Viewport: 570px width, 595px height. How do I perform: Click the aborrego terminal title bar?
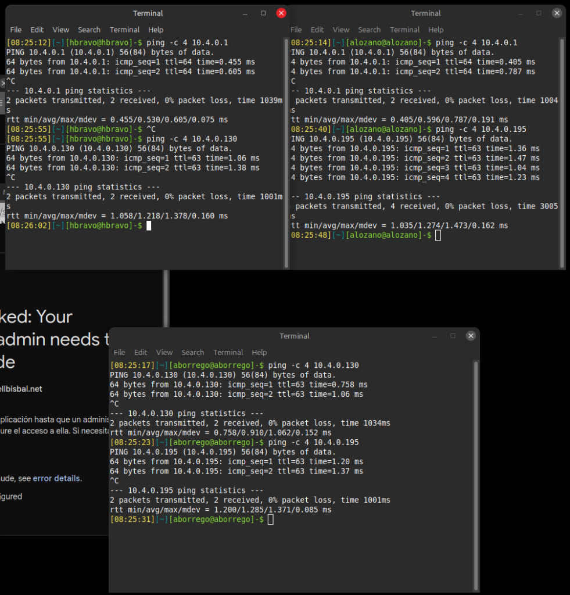(295, 336)
